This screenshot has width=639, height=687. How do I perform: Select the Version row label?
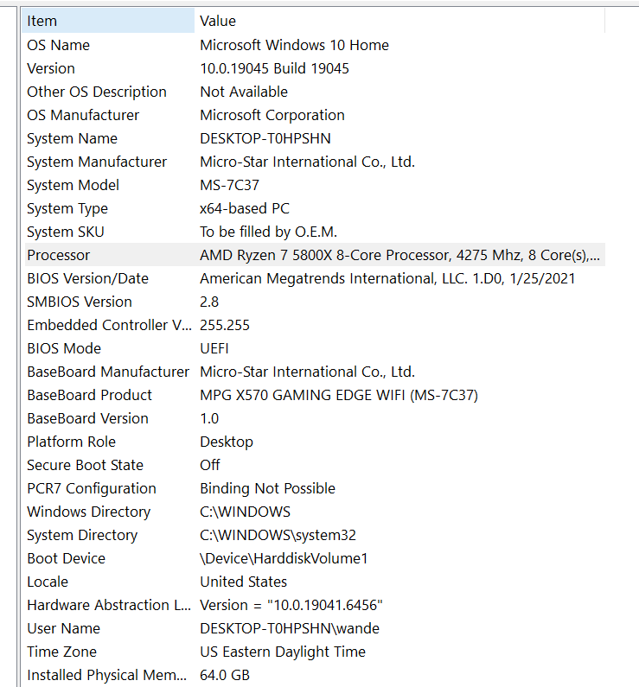pos(51,68)
